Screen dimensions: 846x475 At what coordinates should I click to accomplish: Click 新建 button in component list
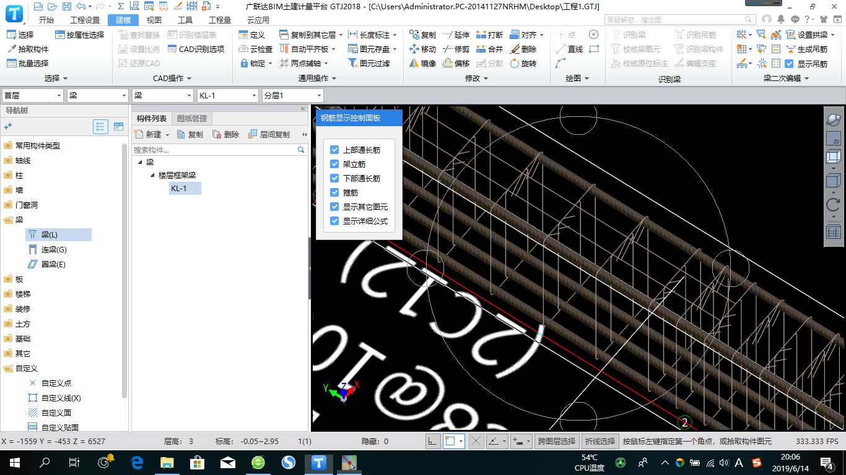[x=152, y=134]
